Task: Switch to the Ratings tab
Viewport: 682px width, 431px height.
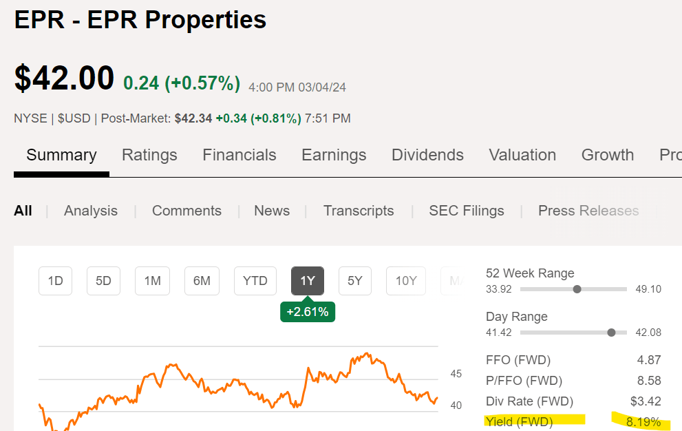Action: coord(149,155)
